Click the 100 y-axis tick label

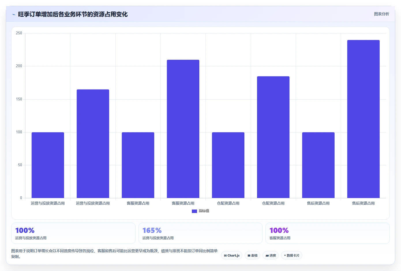tap(19, 132)
